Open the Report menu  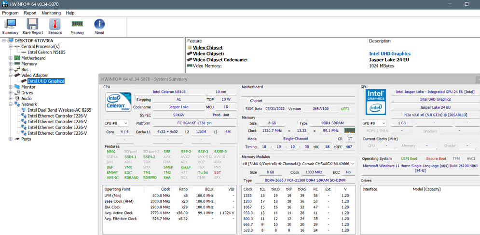[30, 13]
